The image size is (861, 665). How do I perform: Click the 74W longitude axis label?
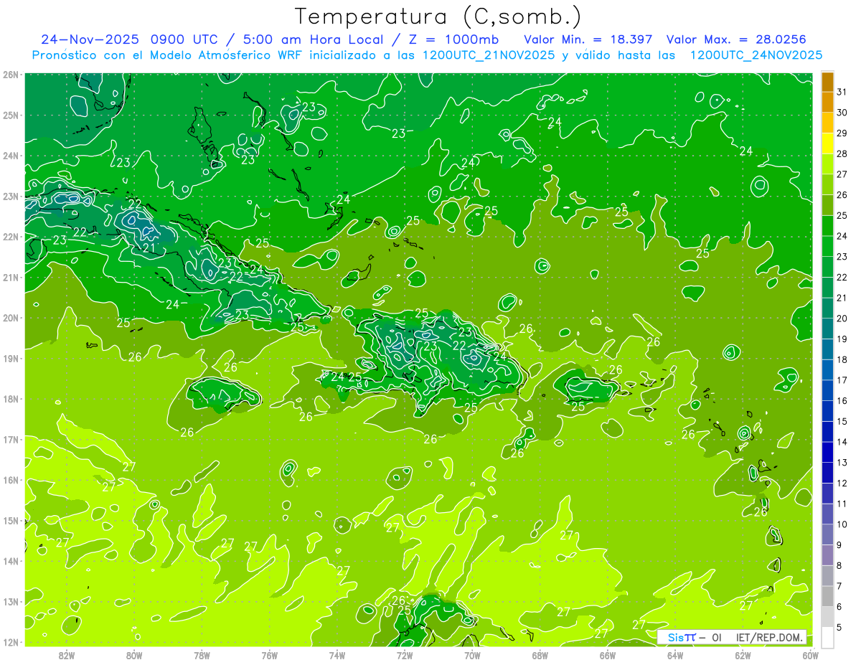(x=337, y=655)
